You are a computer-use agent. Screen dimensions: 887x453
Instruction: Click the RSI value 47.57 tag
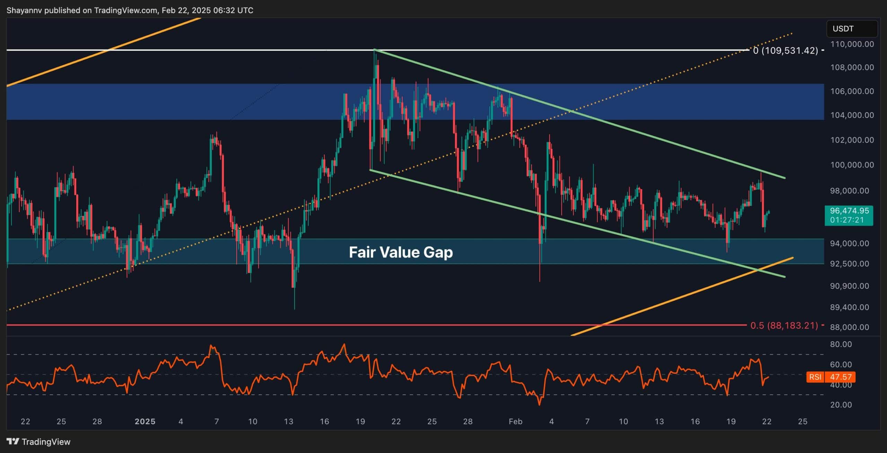tap(841, 377)
